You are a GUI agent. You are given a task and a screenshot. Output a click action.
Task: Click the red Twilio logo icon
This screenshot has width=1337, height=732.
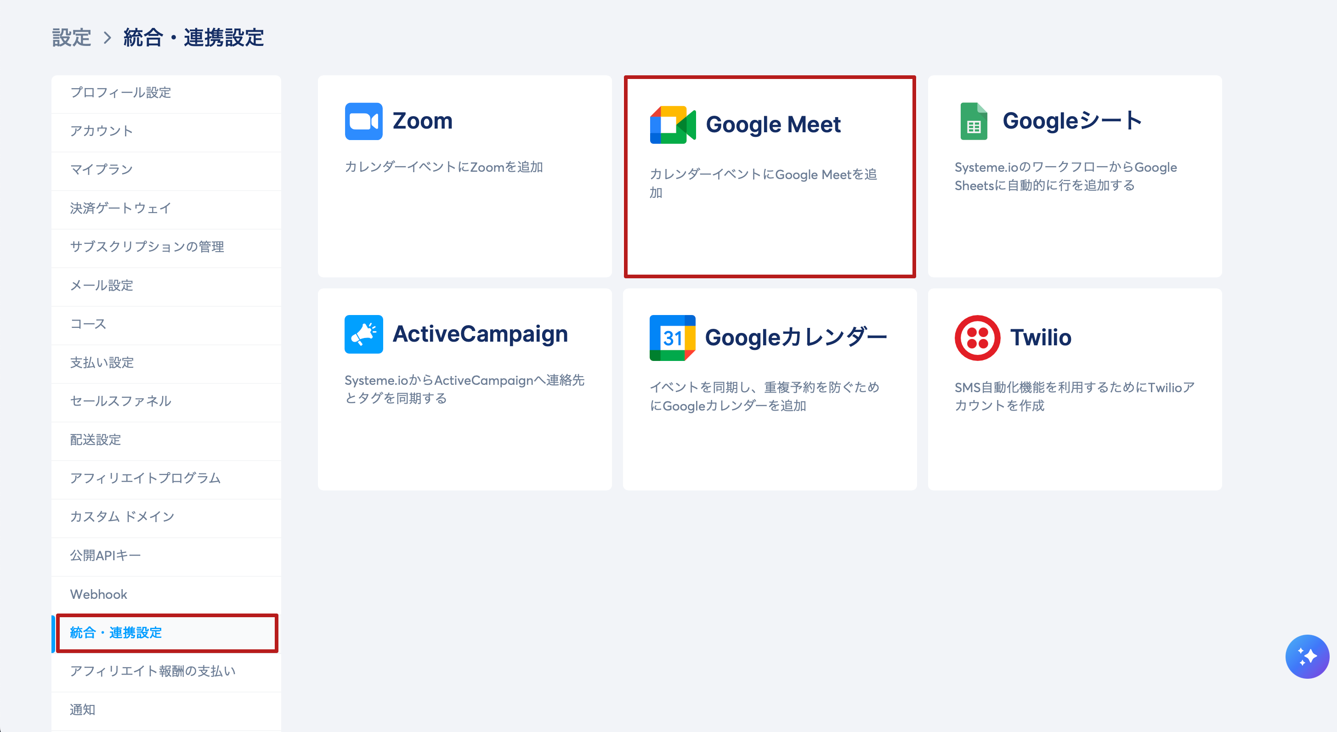pos(977,338)
